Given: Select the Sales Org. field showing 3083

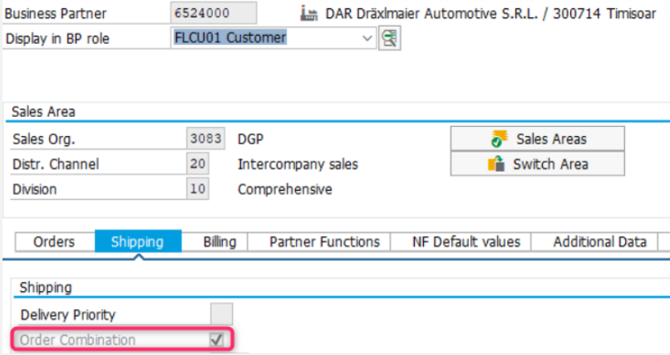Looking at the screenshot, I should 205,139.
